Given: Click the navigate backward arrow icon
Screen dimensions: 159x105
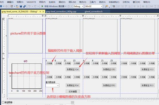Looking at the screenshot, I should click(x=1, y=6).
